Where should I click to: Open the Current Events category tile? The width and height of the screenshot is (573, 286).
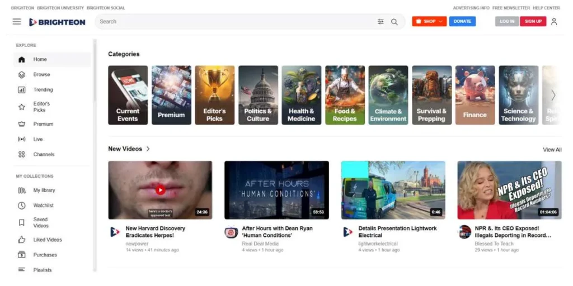point(128,95)
